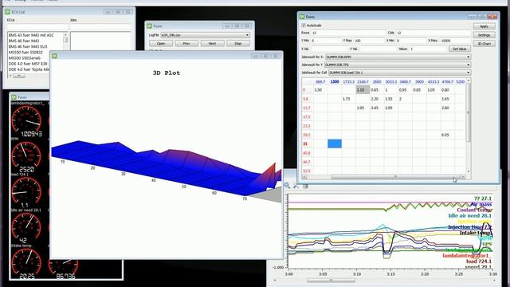Click the Open log file button
Screen dimensions: 510x287
tap(161, 43)
